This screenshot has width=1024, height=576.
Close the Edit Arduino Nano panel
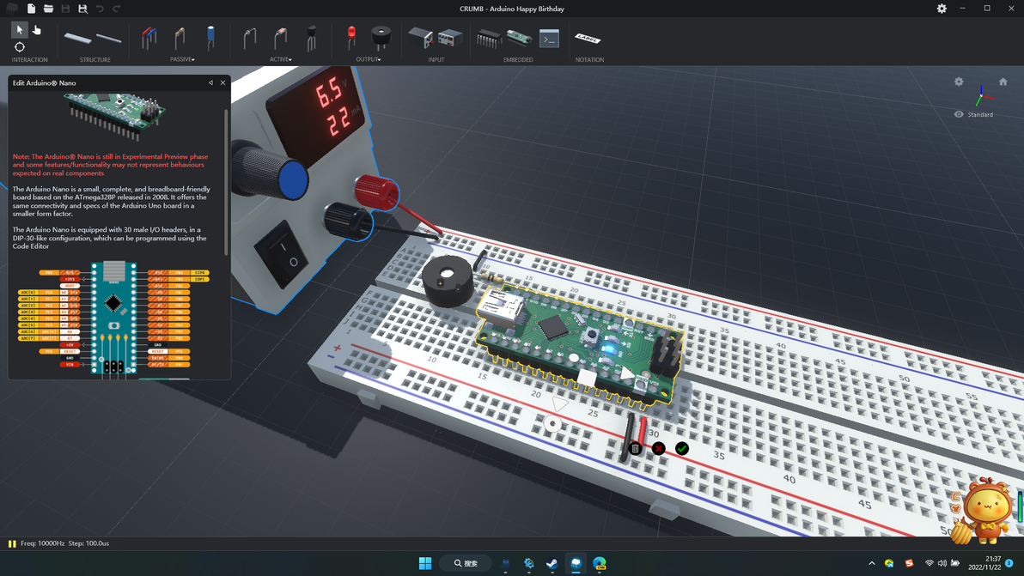coord(223,83)
